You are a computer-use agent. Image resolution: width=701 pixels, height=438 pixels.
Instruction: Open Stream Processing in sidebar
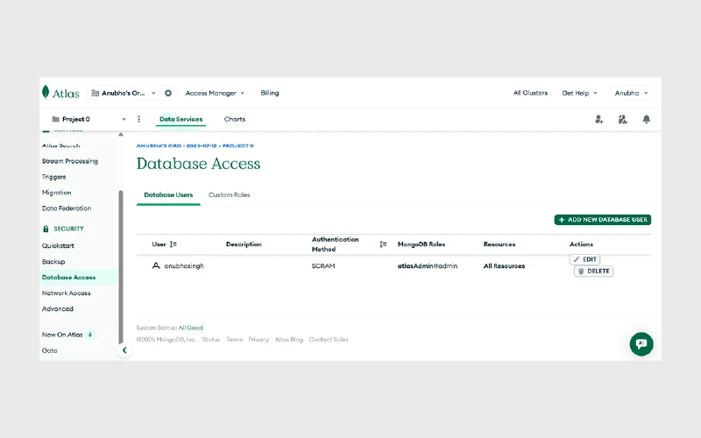[x=70, y=161]
